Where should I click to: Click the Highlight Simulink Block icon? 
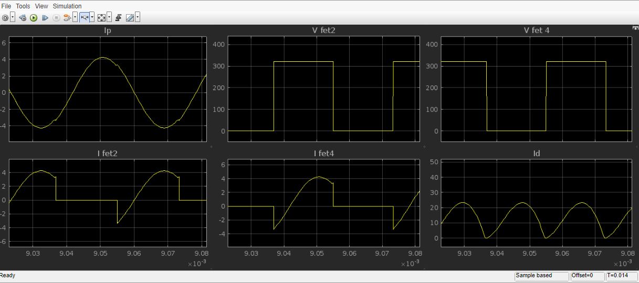[x=67, y=18]
